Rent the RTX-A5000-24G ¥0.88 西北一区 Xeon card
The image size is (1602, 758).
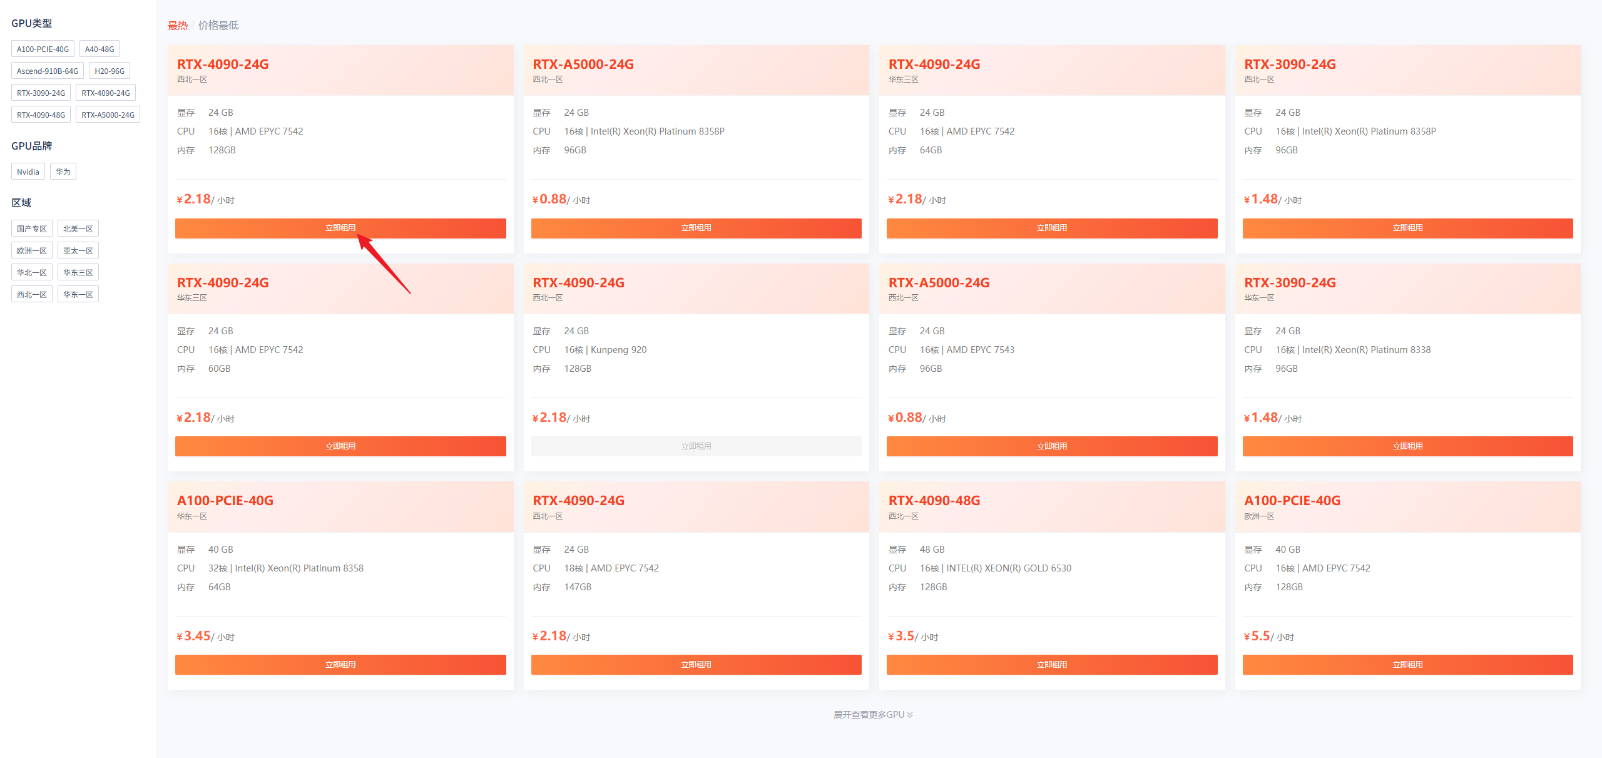pyautogui.click(x=696, y=228)
